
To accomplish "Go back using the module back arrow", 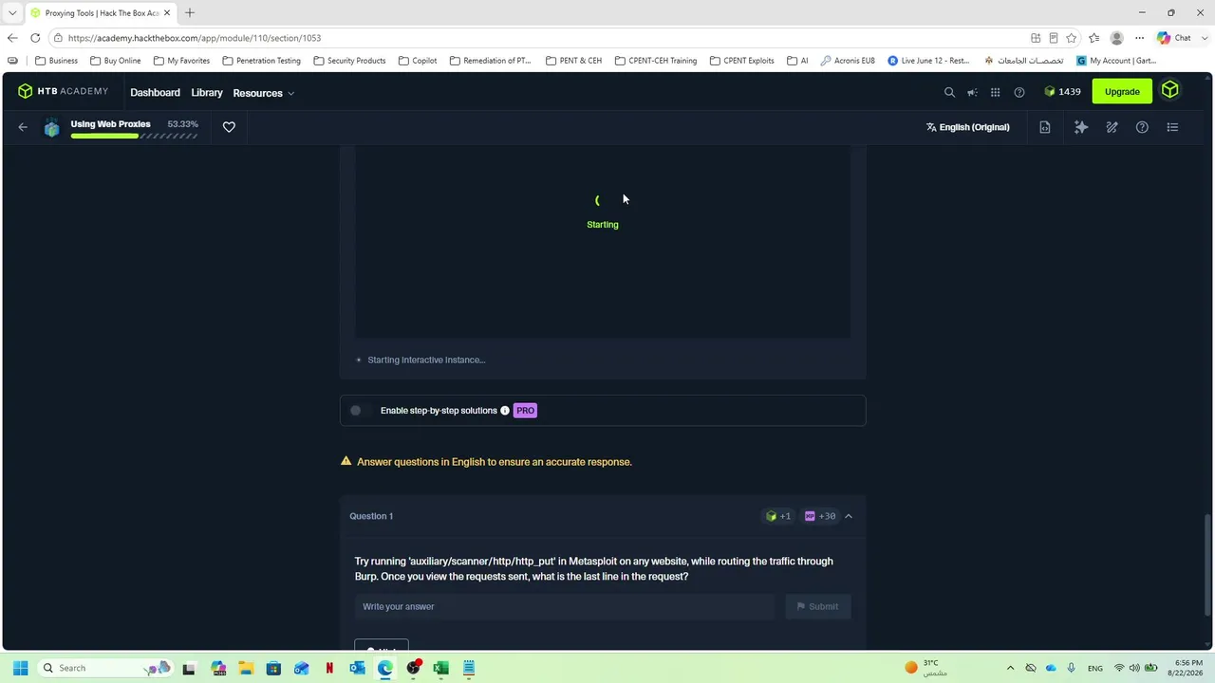I will 23,127.
